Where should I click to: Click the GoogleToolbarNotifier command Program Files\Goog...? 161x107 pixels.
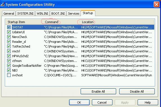[x=61, y=66]
